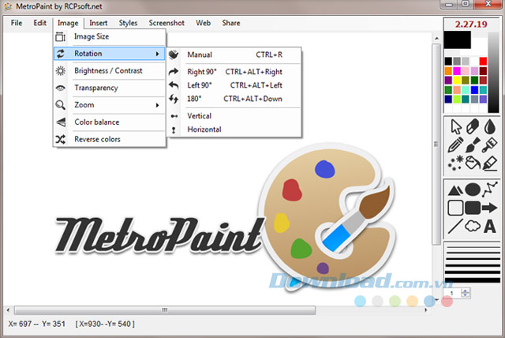
Task: Click the curved arrow icon for Right 90°
Action: [x=174, y=72]
